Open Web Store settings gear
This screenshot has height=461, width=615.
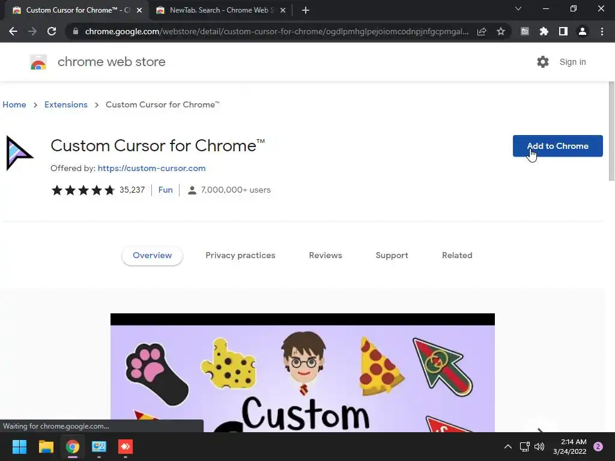pyautogui.click(x=543, y=62)
